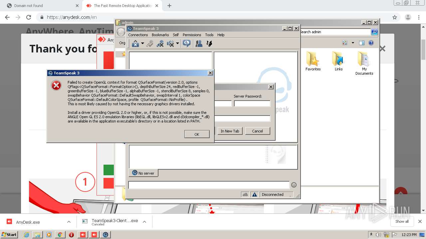Open the Connections menu in TeamSpeak
426x239 pixels.
click(x=138, y=35)
